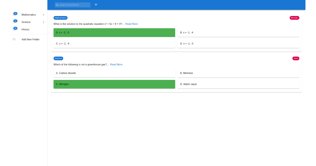Click the 45 count badge on Mathematics

tap(16, 13)
